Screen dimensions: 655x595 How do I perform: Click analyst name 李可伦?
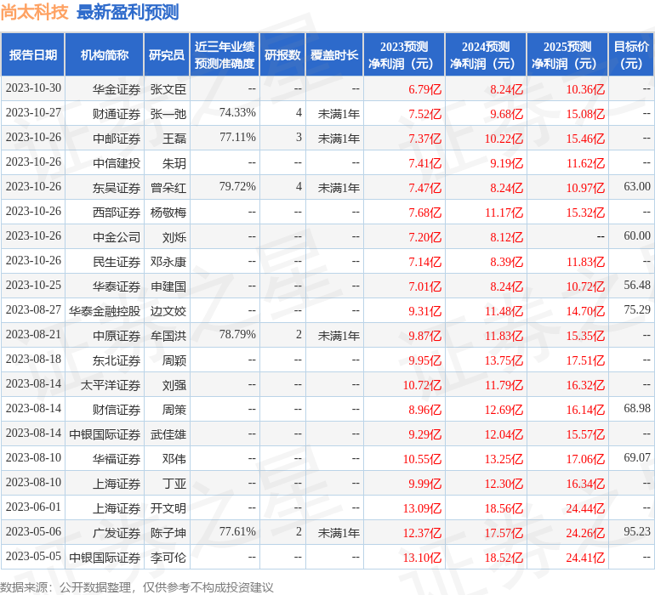[168, 557]
